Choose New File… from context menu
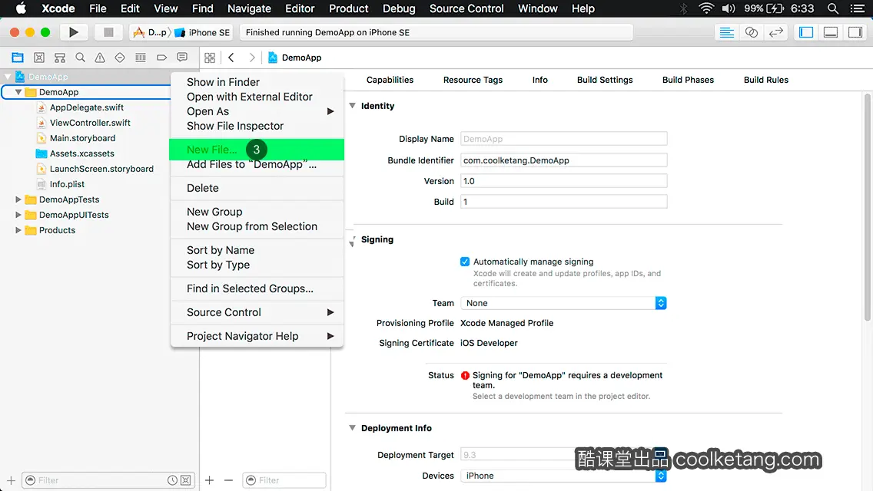 pos(257,150)
